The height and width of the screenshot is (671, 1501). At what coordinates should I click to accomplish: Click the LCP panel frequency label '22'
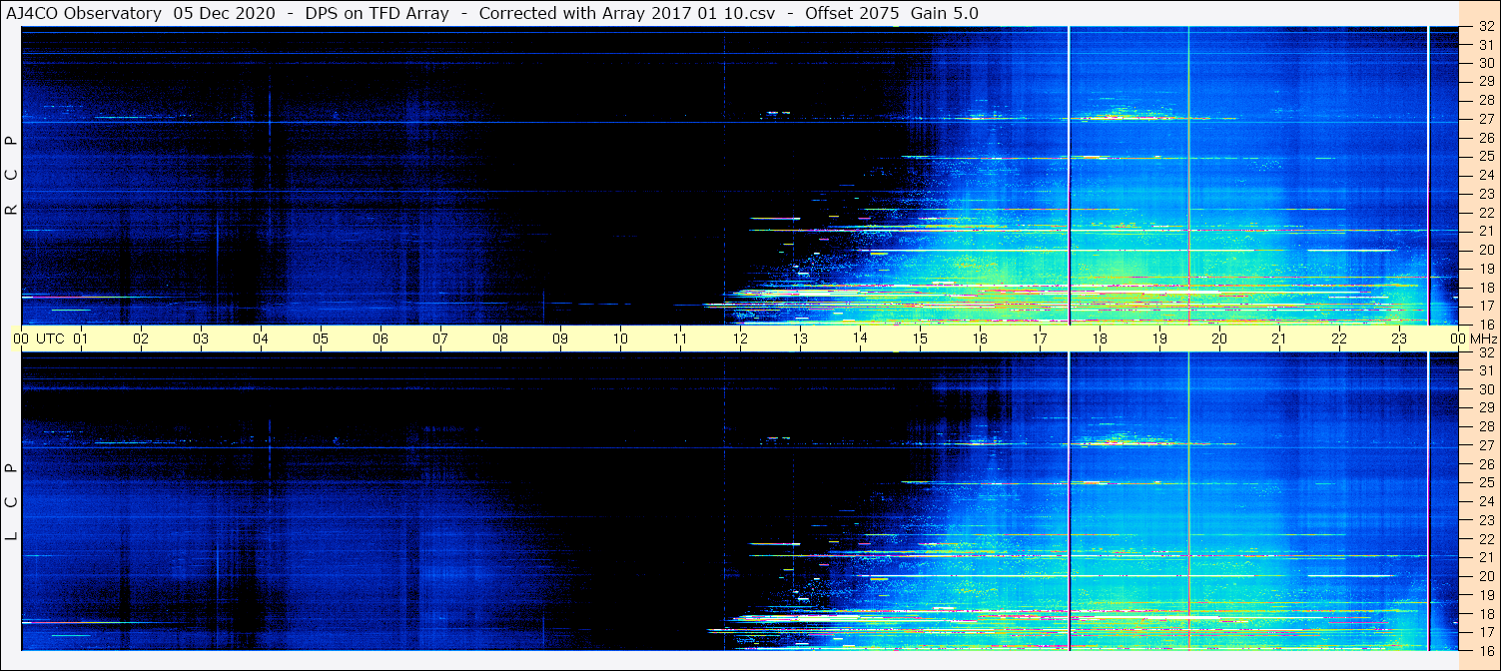pyautogui.click(x=1485, y=538)
